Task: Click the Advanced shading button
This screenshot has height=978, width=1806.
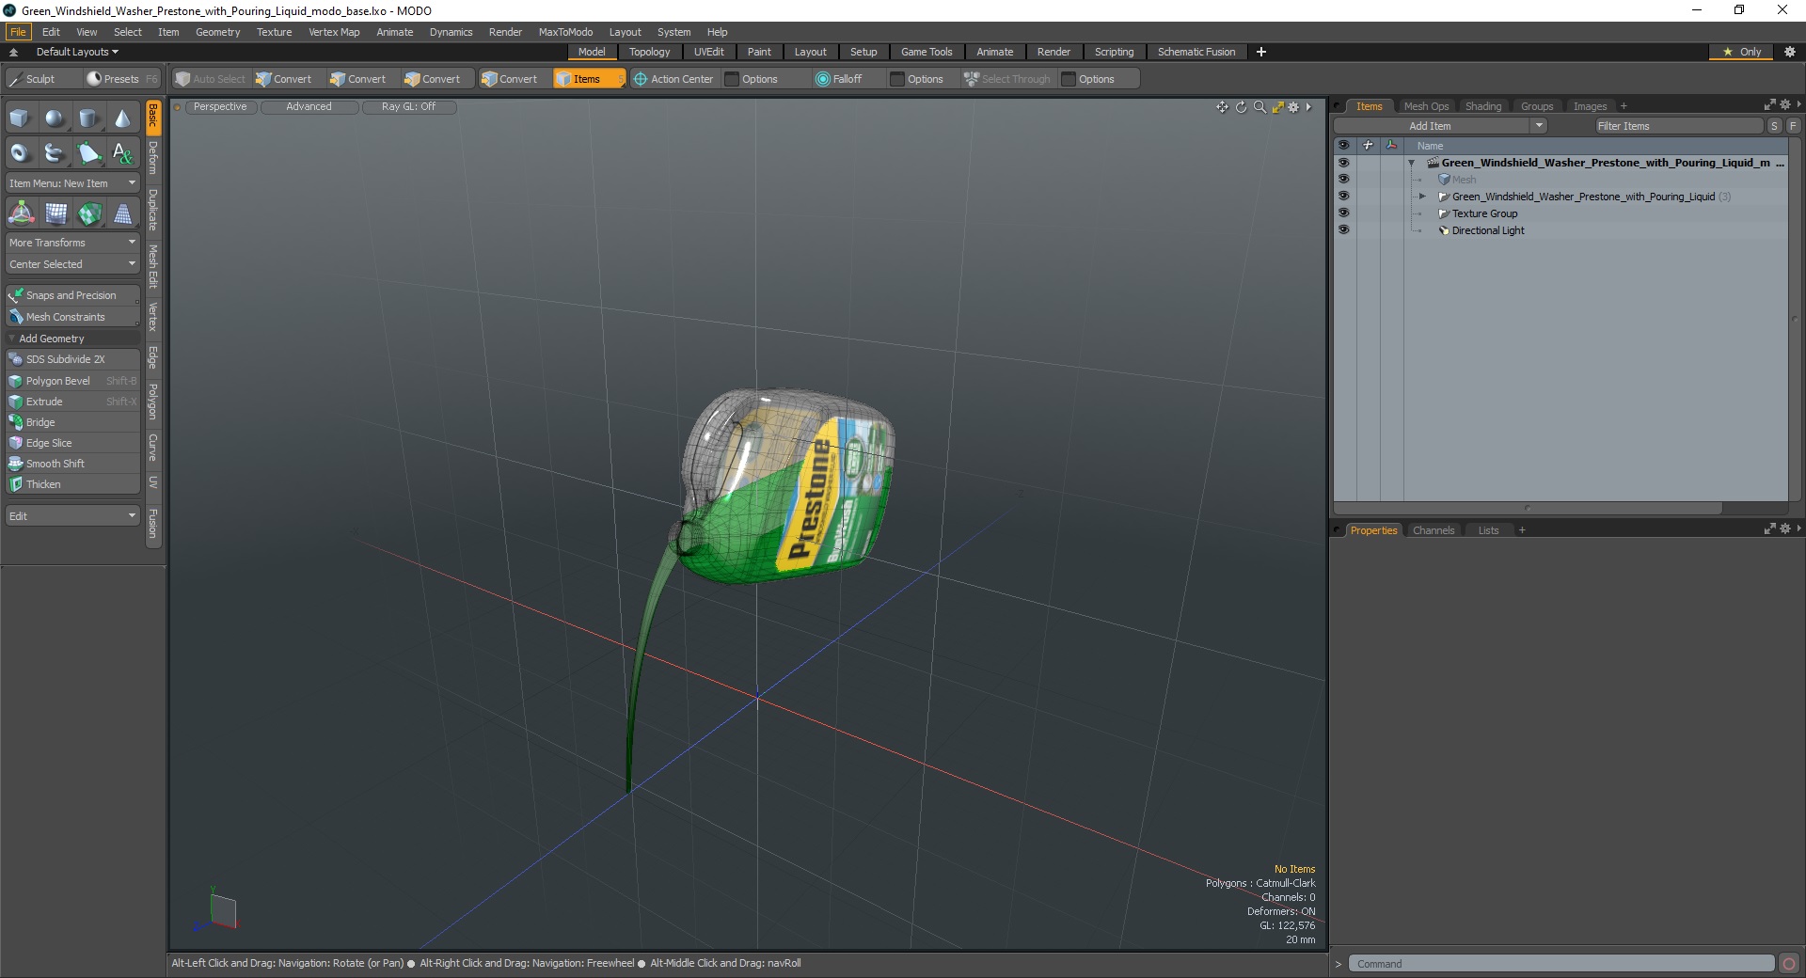Action: coord(309,107)
